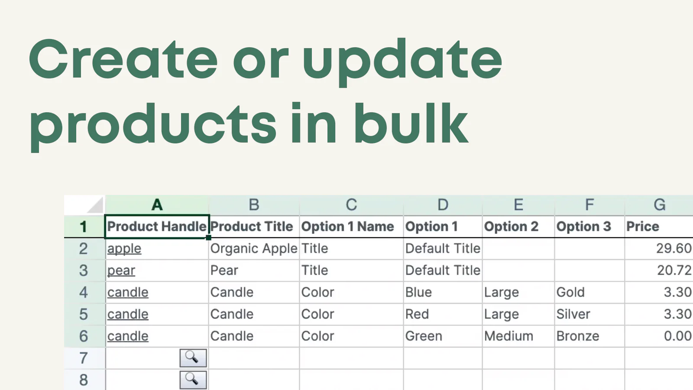Open the apple product handle link
This screenshot has width=693, height=390.
pyautogui.click(x=124, y=249)
